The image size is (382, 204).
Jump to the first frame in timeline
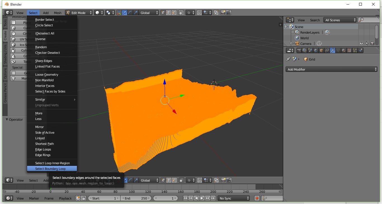[185, 198]
